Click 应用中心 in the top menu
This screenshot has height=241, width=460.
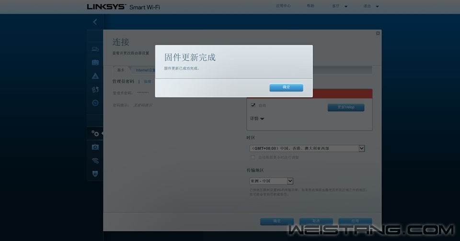click(x=283, y=6)
